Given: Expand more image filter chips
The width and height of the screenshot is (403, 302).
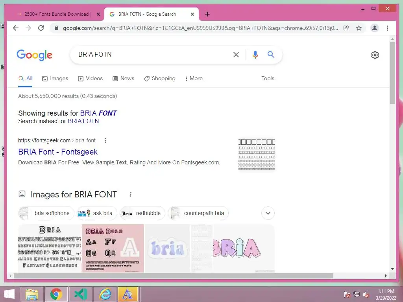Looking at the screenshot, I should [268, 213].
